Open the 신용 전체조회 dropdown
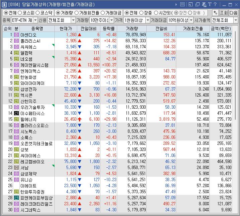This screenshot has height=216, width=240. coord(73,20)
